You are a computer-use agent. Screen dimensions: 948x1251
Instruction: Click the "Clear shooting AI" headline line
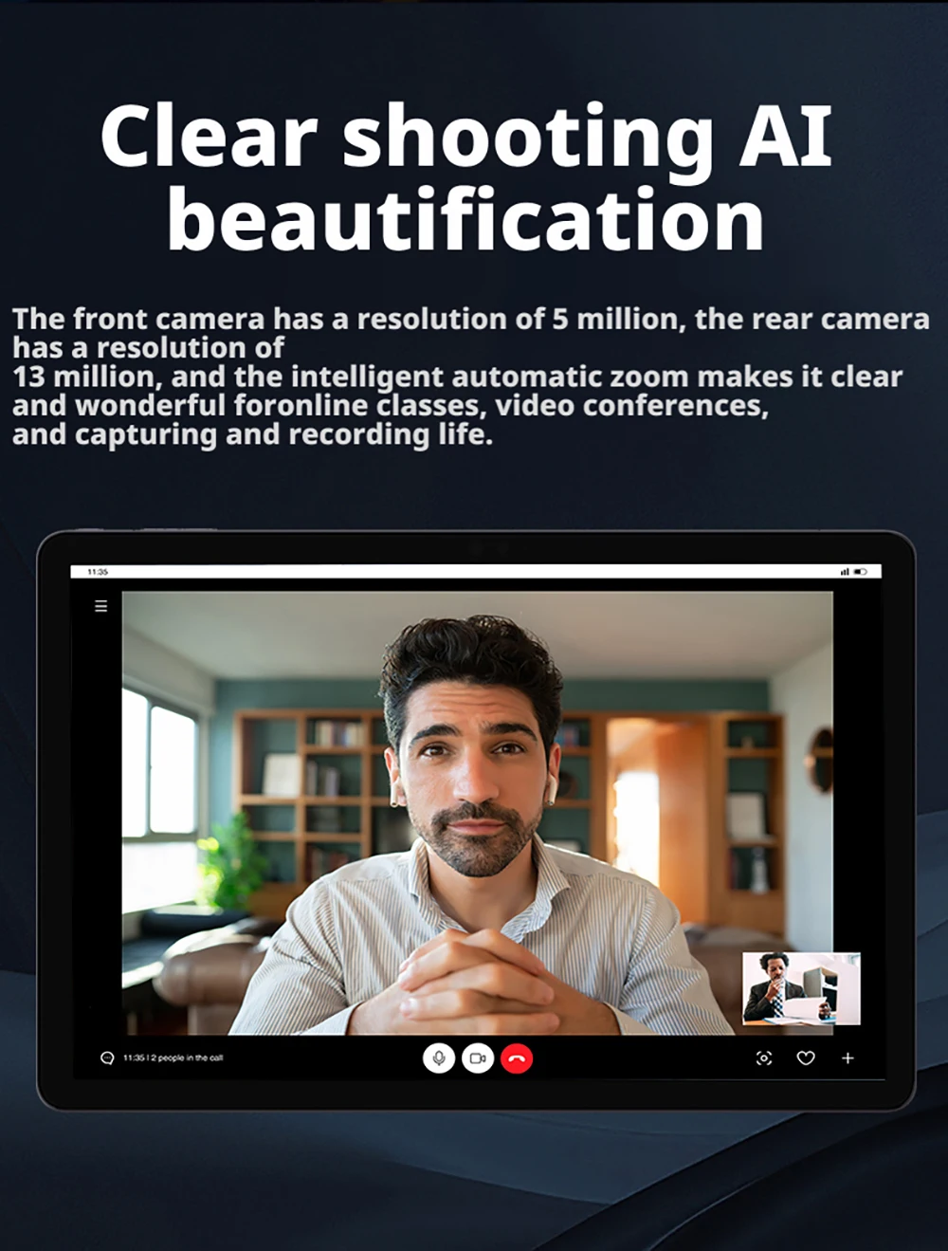tap(465, 136)
